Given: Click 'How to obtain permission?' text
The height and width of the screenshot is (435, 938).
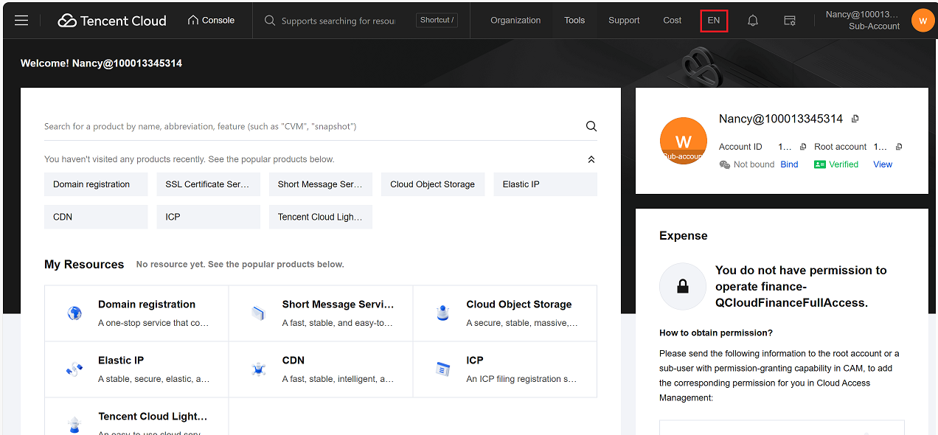Looking at the screenshot, I should [716, 333].
